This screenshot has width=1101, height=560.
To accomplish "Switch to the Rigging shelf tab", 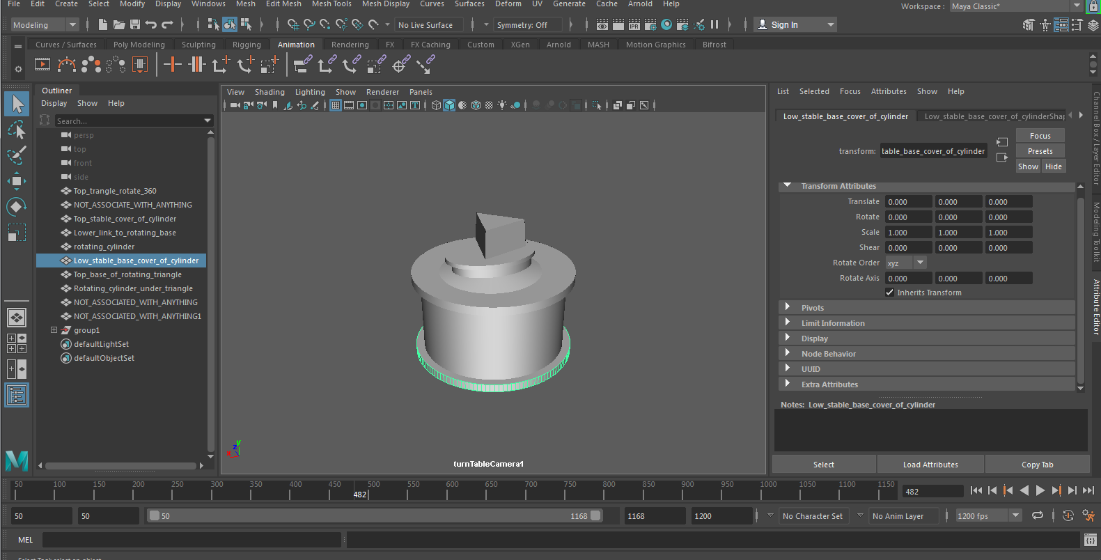I will click(x=247, y=45).
